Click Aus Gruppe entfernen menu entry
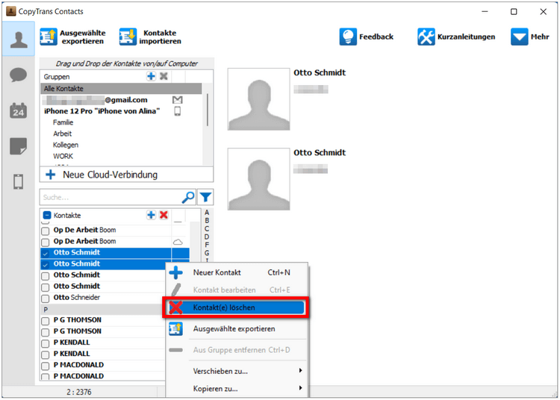This screenshot has width=560, height=400. click(x=236, y=350)
